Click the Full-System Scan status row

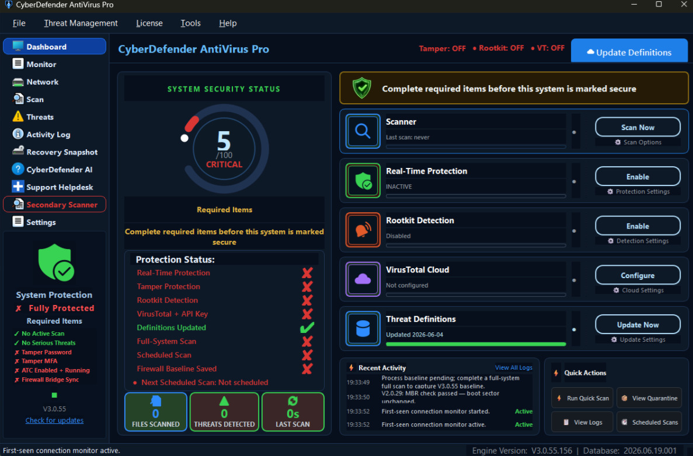pos(225,341)
